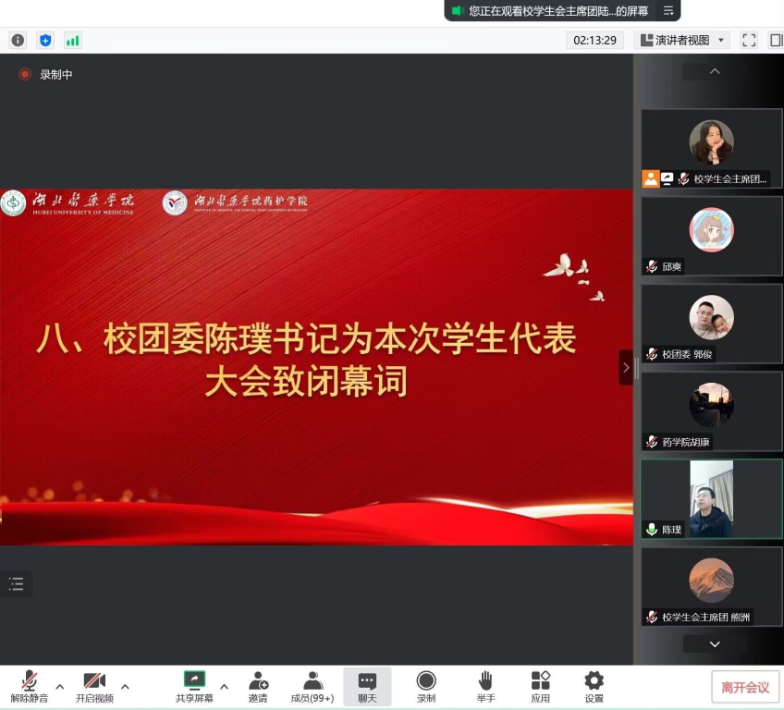Enter full screen mode icon
This screenshot has width=784, height=710.
click(x=750, y=40)
